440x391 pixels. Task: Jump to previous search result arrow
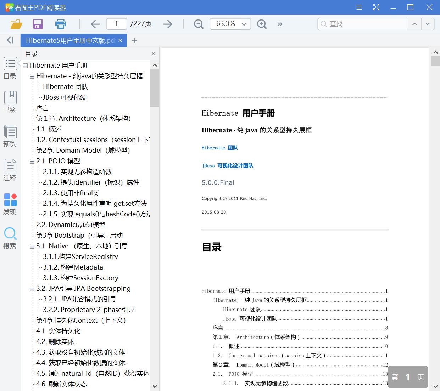(414, 24)
